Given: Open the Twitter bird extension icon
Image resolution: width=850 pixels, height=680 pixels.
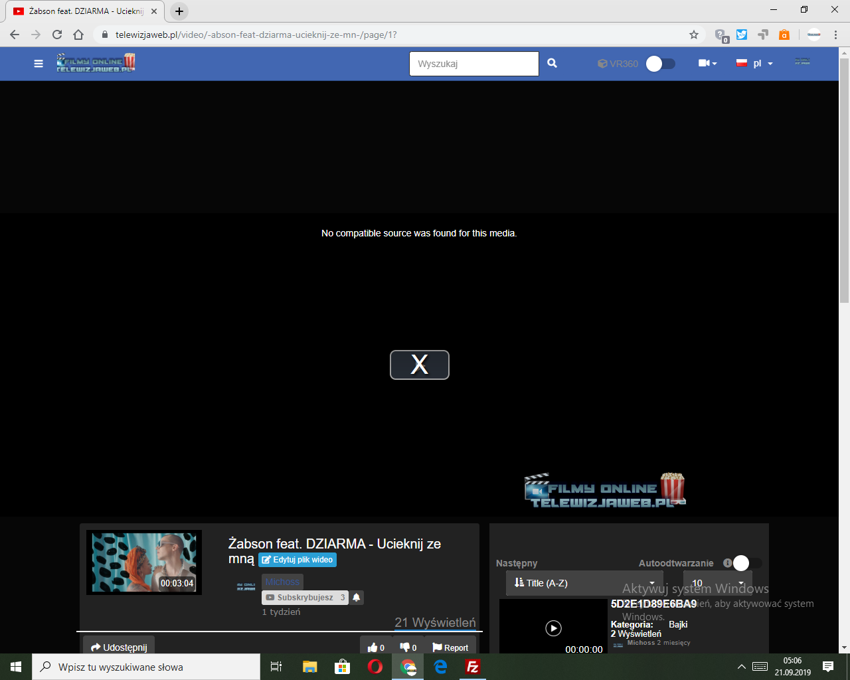Looking at the screenshot, I should click(742, 35).
